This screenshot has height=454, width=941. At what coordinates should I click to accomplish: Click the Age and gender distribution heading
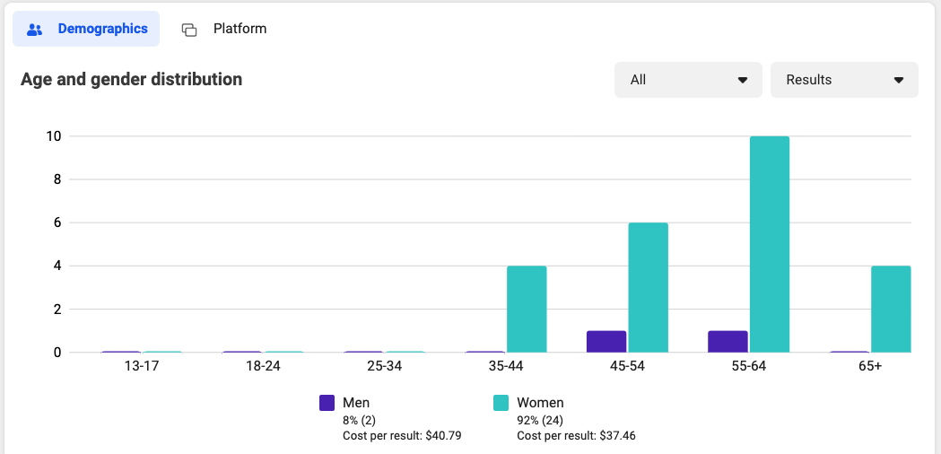click(x=132, y=79)
